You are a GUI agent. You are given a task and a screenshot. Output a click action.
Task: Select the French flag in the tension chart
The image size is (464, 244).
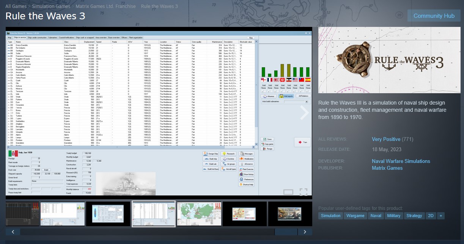pos(270,80)
